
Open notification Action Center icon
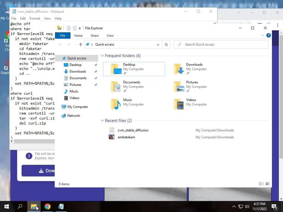tap(274, 206)
